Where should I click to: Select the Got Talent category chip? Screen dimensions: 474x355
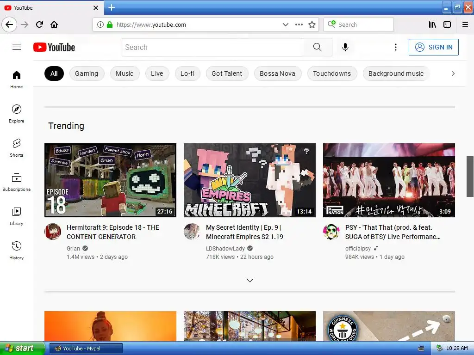pyautogui.click(x=227, y=73)
